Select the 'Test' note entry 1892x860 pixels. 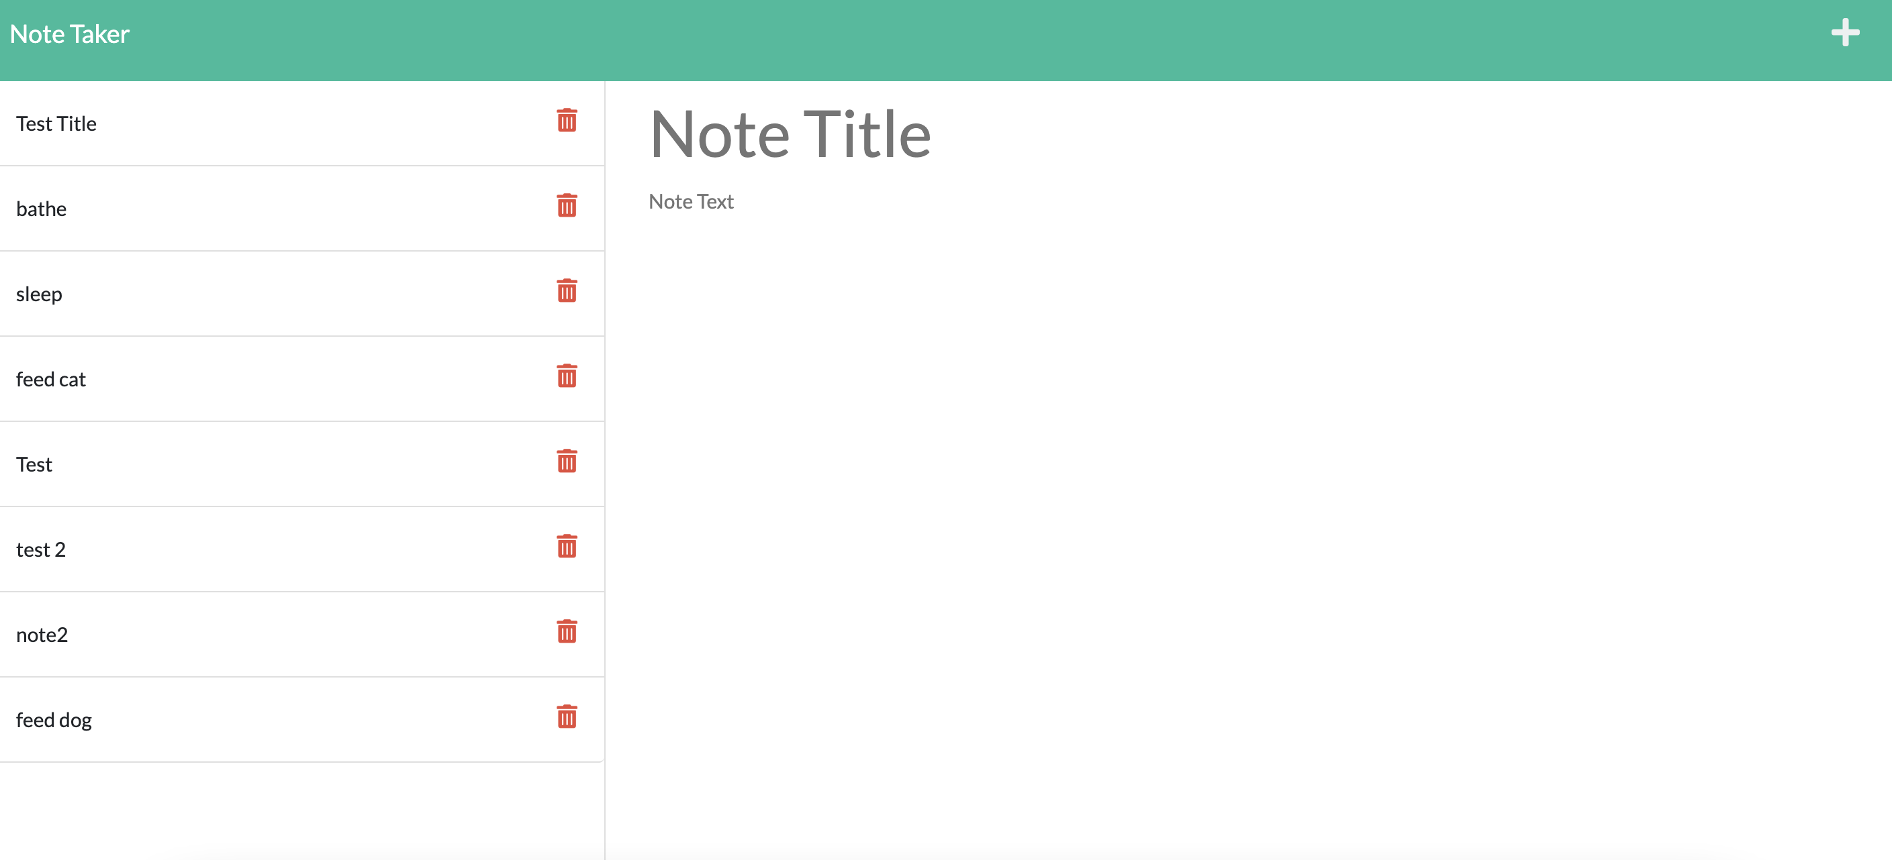pyautogui.click(x=220, y=464)
